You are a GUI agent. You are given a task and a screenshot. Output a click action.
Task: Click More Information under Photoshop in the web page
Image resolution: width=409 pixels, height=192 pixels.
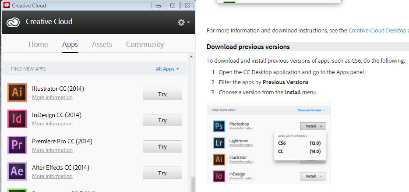pyautogui.click(x=241, y=128)
